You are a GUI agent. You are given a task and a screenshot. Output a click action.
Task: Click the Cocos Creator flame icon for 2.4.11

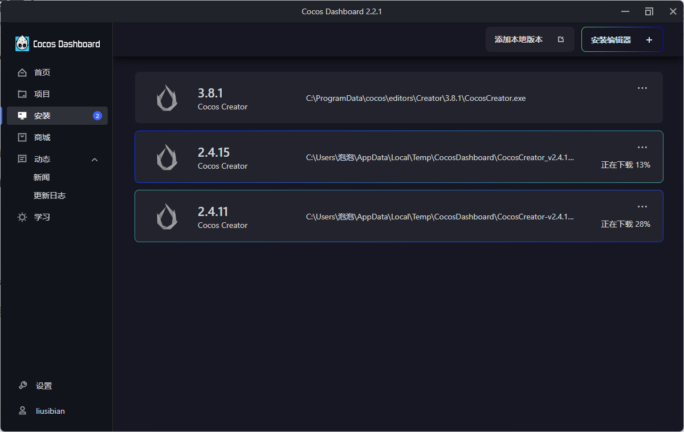tap(167, 216)
